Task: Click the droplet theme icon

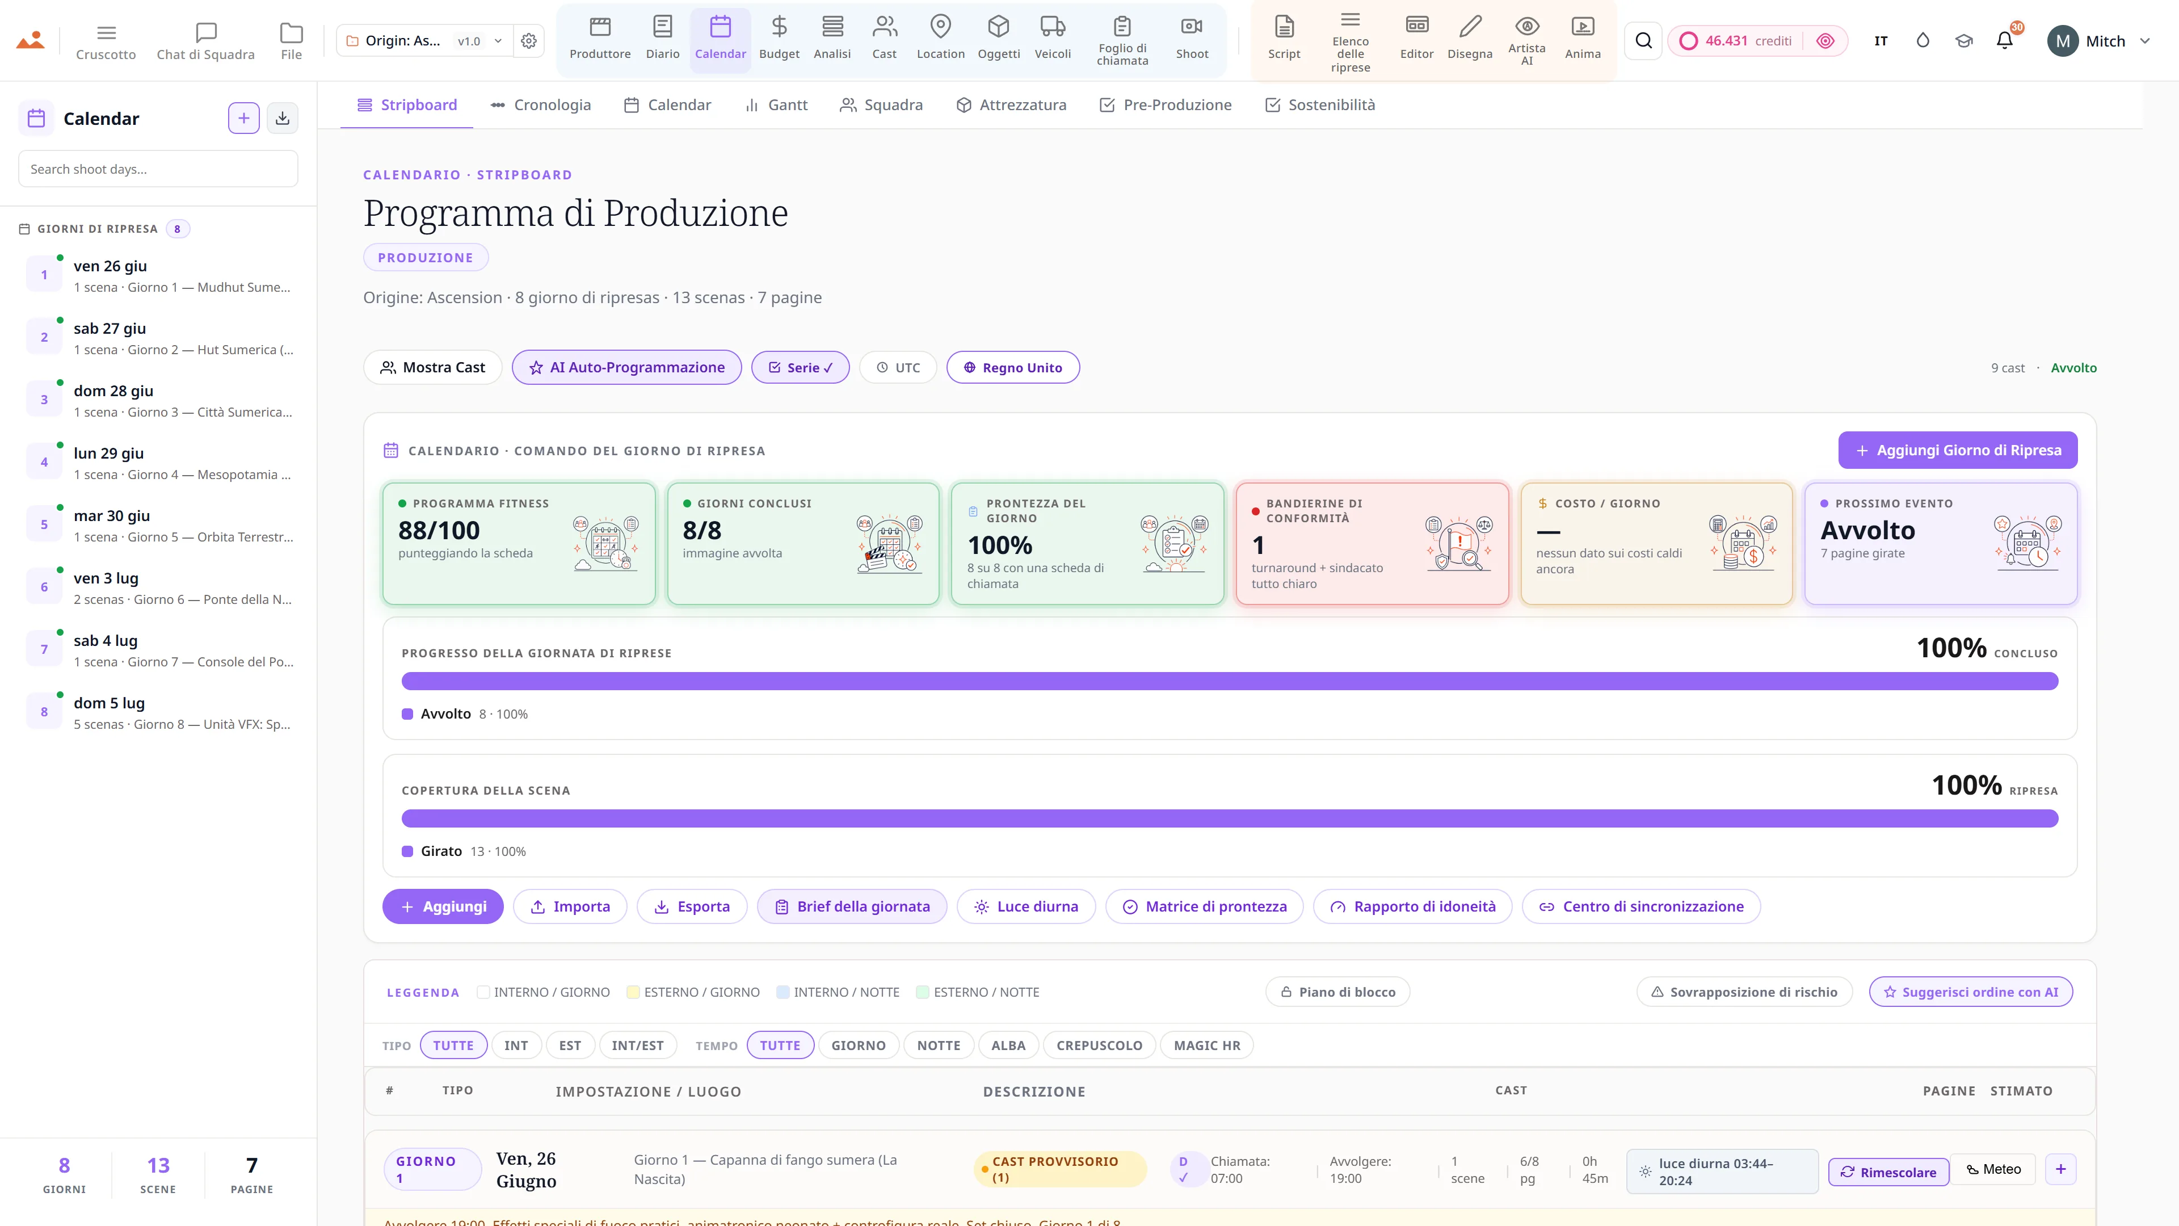Action: [1923, 41]
